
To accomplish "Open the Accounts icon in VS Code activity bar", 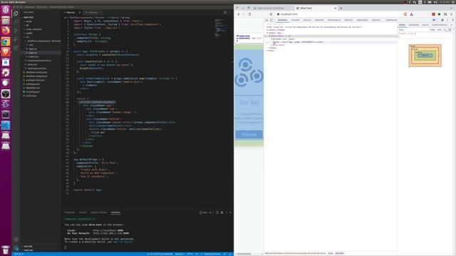I will click(x=16, y=240).
